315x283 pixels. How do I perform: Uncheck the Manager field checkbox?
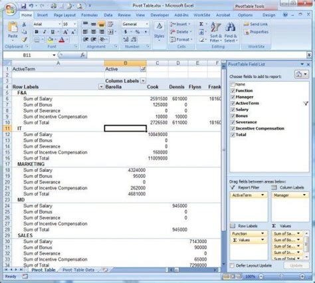(x=233, y=97)
